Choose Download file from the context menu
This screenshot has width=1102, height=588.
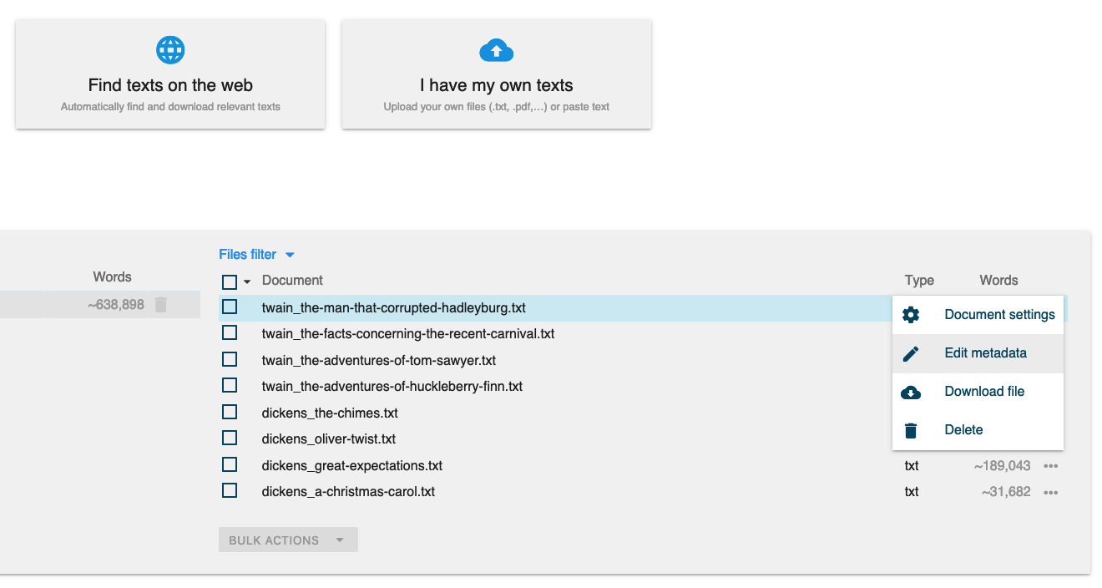click(984, 392)
